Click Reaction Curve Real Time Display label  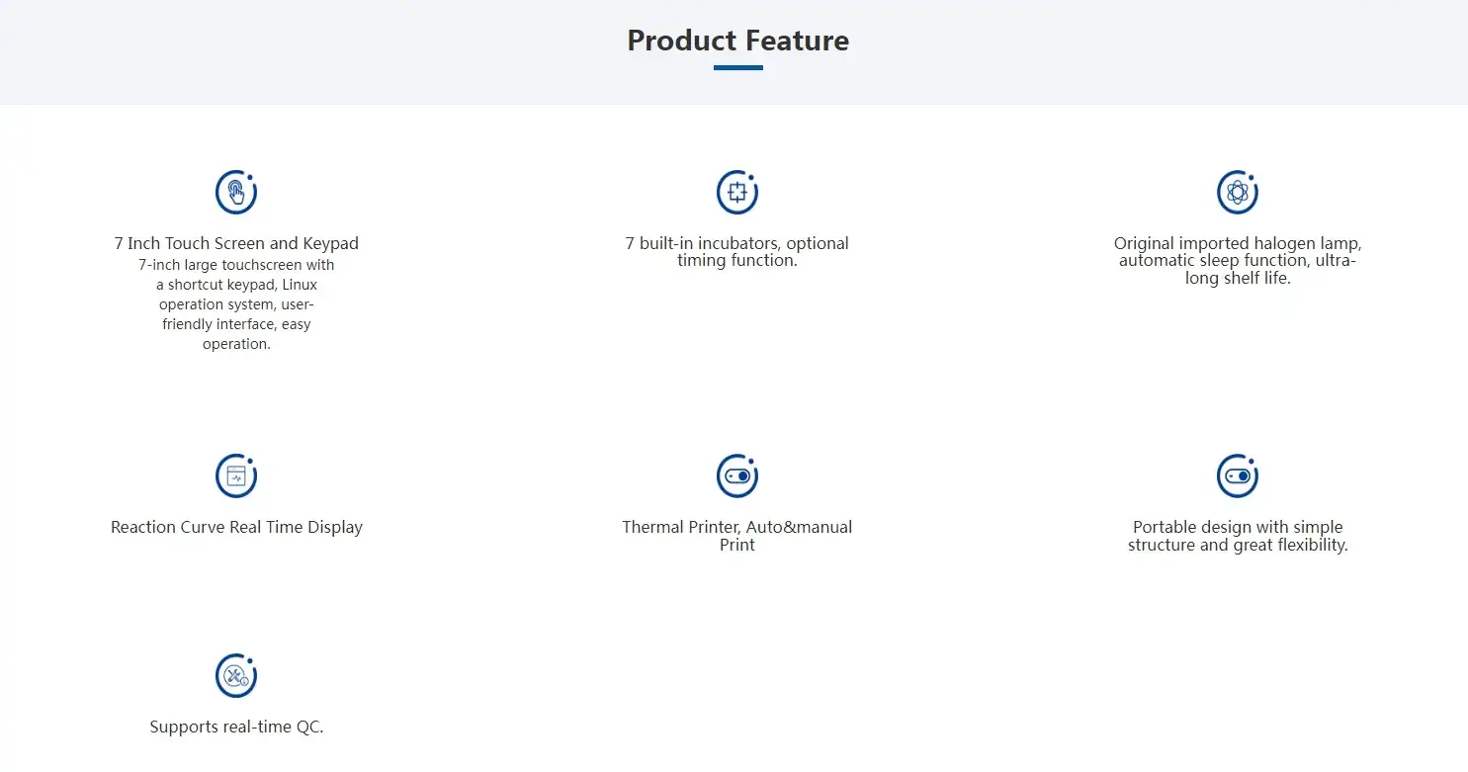click(x=236, y=527)
